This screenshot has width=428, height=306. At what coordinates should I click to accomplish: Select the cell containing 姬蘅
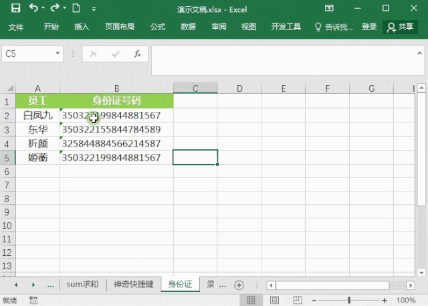coord(37,157)
